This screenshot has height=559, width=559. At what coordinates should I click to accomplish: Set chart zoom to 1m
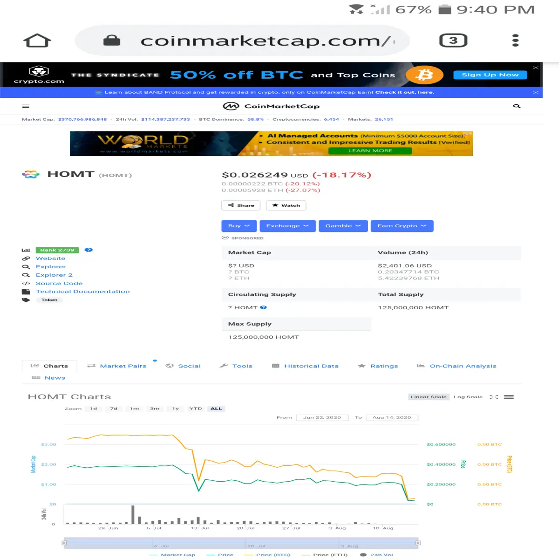(135, 409)
